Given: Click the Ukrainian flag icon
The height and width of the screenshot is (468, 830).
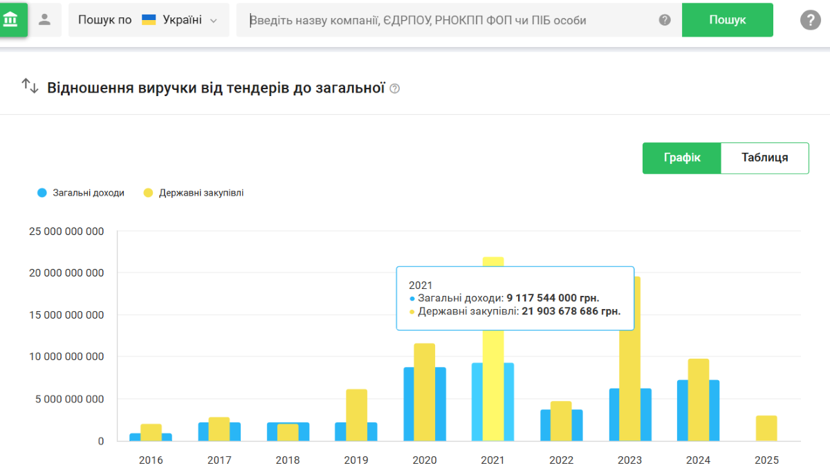Looking at the screenshot, I should coord(149,20).
